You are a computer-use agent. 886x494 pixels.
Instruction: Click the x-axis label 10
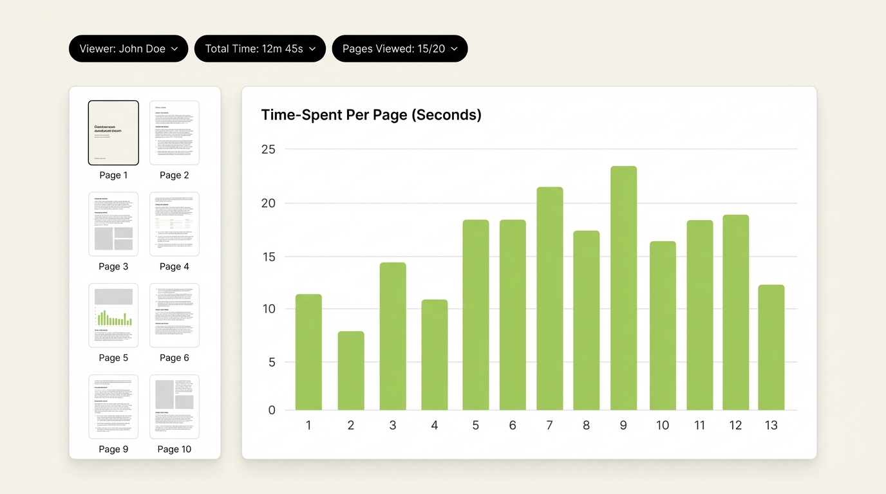pos(663,425)
